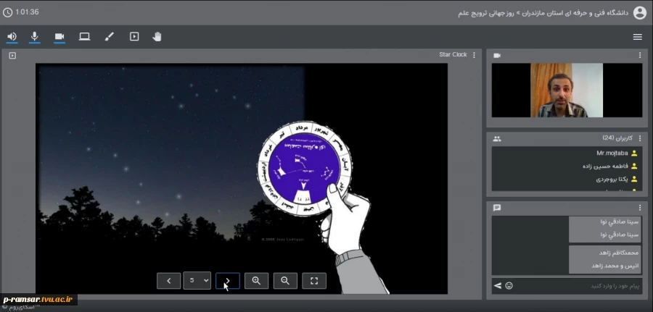Send the chat message arrow
The image size is (653, 312).
click(497, 286)
